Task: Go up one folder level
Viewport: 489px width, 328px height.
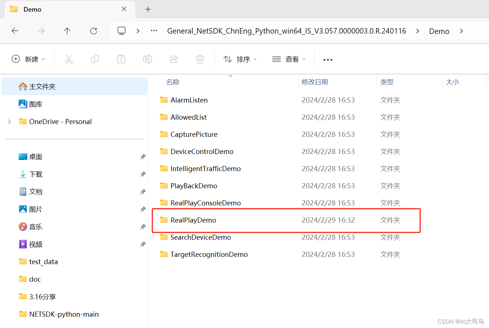Action: click(67, 31)
